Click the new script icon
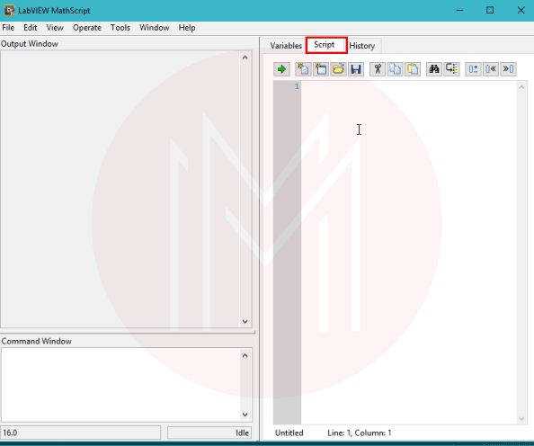Screen dimensions: 534x446 pyautogui.click(x=303, y=69)
